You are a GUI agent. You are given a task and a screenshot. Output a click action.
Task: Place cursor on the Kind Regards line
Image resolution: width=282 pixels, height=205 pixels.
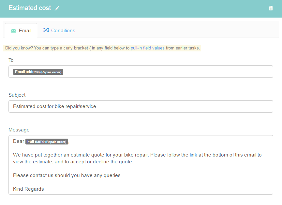(x=28, y=189)
